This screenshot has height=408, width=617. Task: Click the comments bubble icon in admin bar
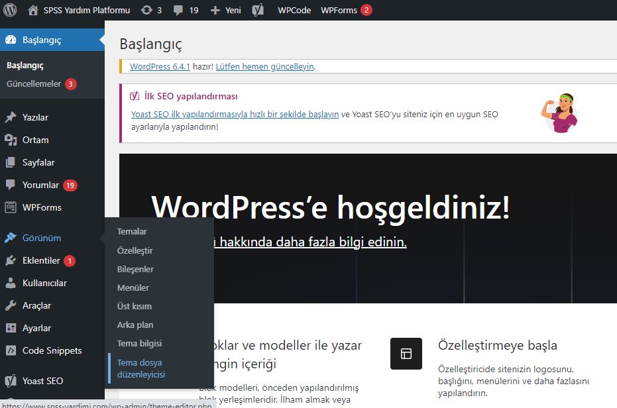point(178,10)
